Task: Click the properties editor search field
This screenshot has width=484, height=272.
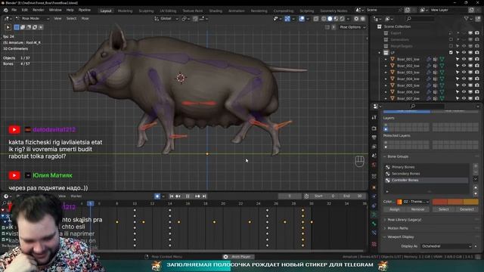Action: click(427, 106)
